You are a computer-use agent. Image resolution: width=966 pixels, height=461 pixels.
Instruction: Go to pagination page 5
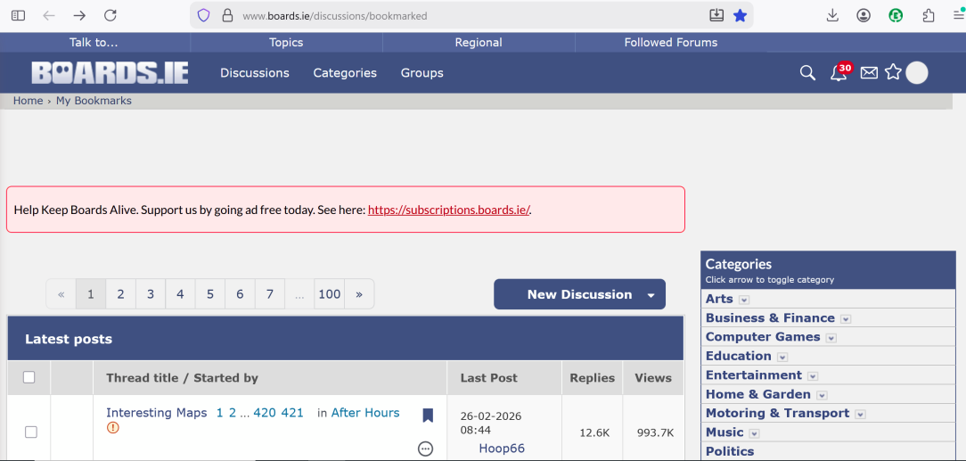[x=210, y=294]
